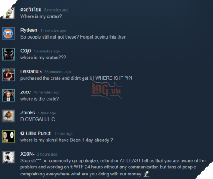Screen dimensions: 213x179
Task: Open the G0j0 username link
Action: click(x=26, y=51)
